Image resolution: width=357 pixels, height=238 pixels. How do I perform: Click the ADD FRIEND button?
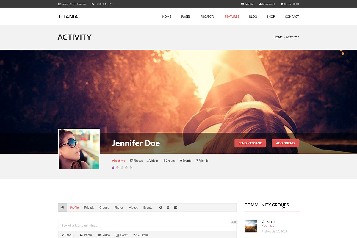click(285, 143)
